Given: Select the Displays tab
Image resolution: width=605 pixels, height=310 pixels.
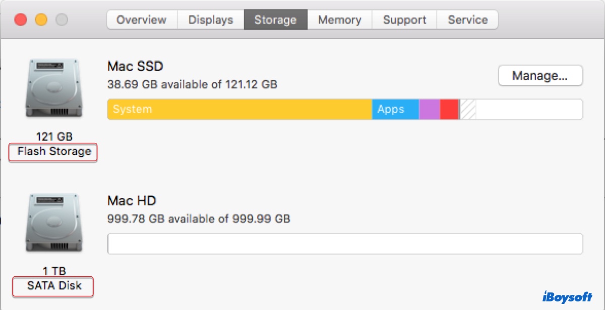Looking at the screenshot, I should tap(210, 20).
